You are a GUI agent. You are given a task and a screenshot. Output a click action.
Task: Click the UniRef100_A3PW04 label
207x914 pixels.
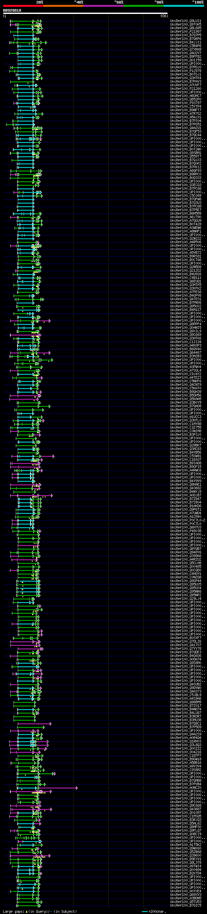186,367
